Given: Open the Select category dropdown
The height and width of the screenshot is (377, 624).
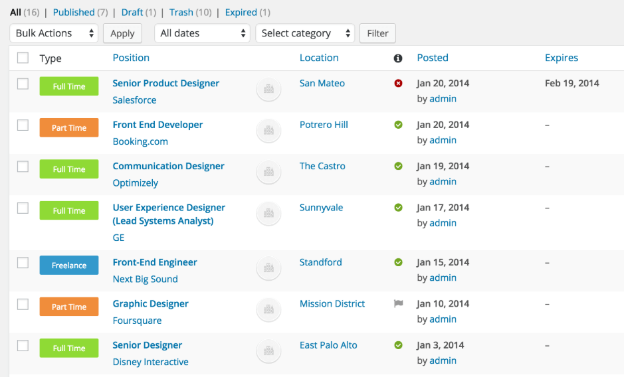Looking at the screenshot, I should pos(304,33).
